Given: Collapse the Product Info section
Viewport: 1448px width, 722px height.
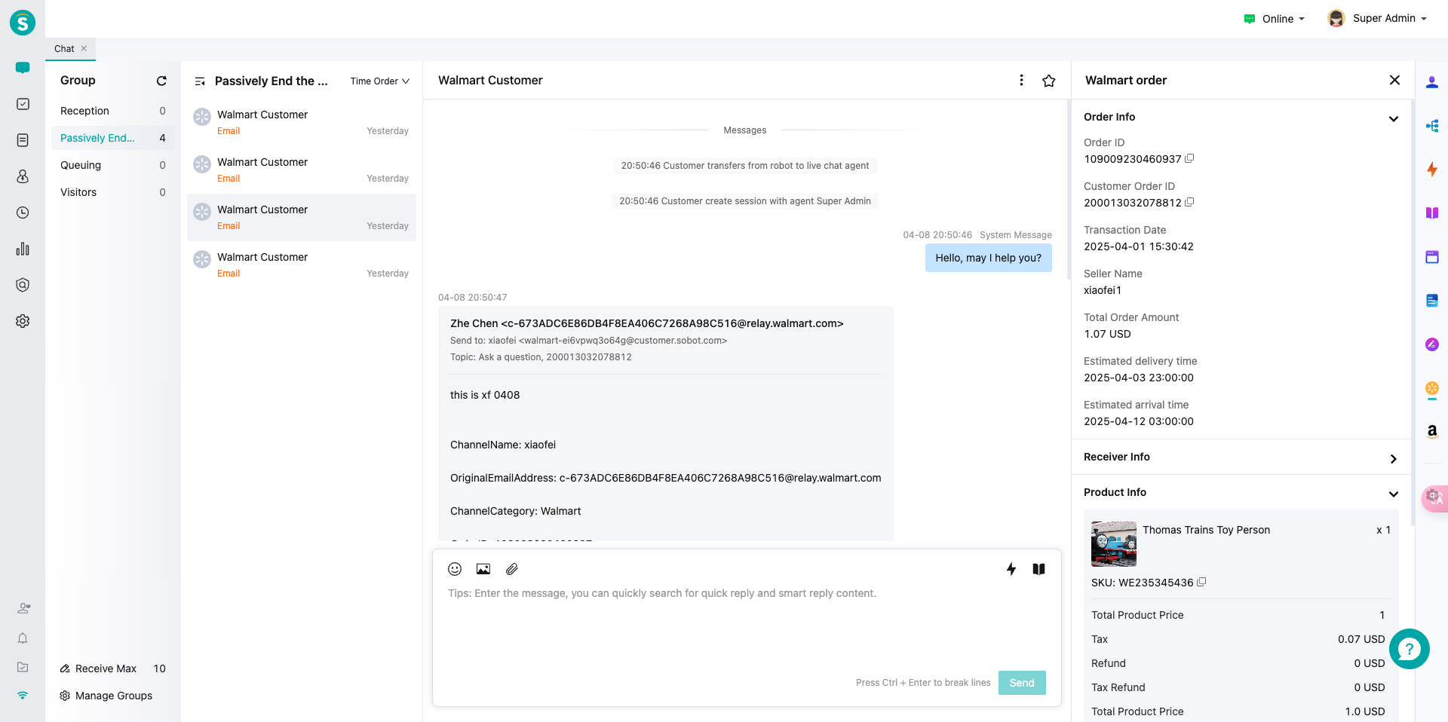Looking at the screenshot, I should 1393,494.
